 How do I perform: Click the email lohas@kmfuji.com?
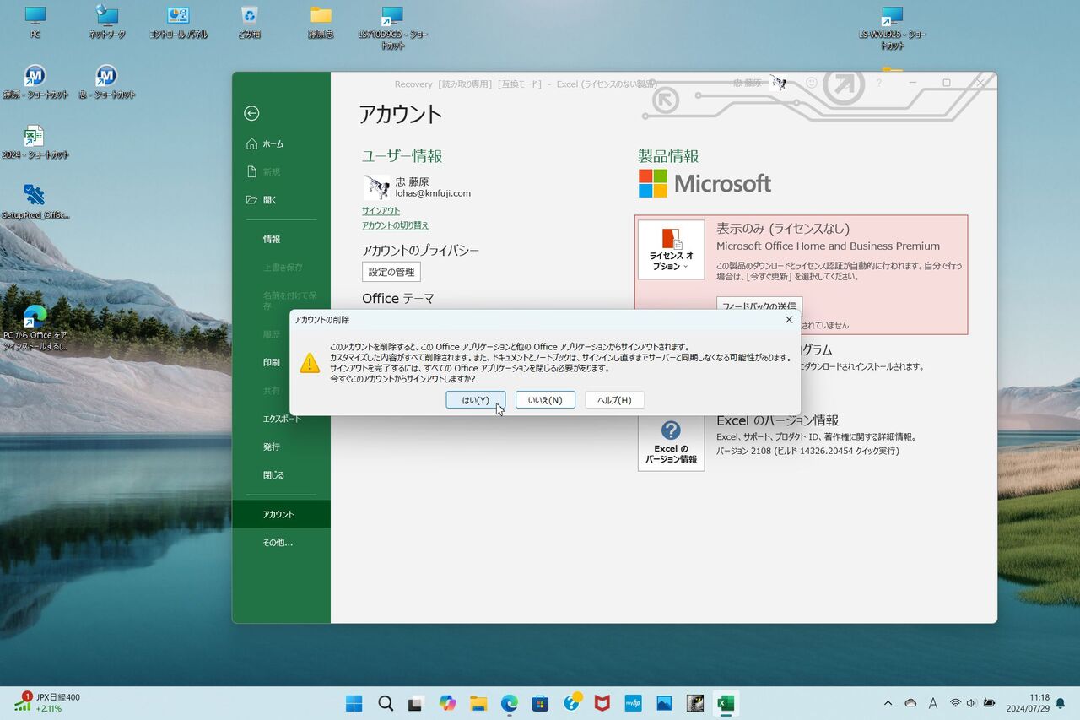click(x=433, y=193)
